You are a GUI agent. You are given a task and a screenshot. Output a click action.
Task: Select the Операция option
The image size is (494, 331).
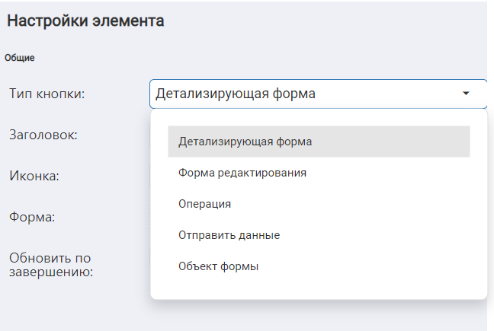[x=204, y=204]
